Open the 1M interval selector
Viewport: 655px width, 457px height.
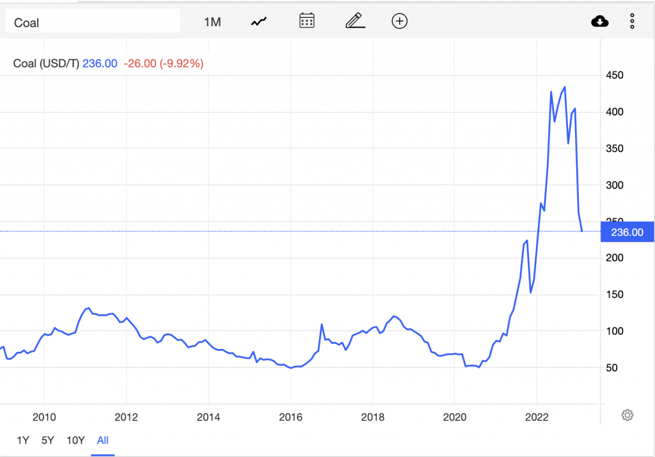[x=212, y=22]
